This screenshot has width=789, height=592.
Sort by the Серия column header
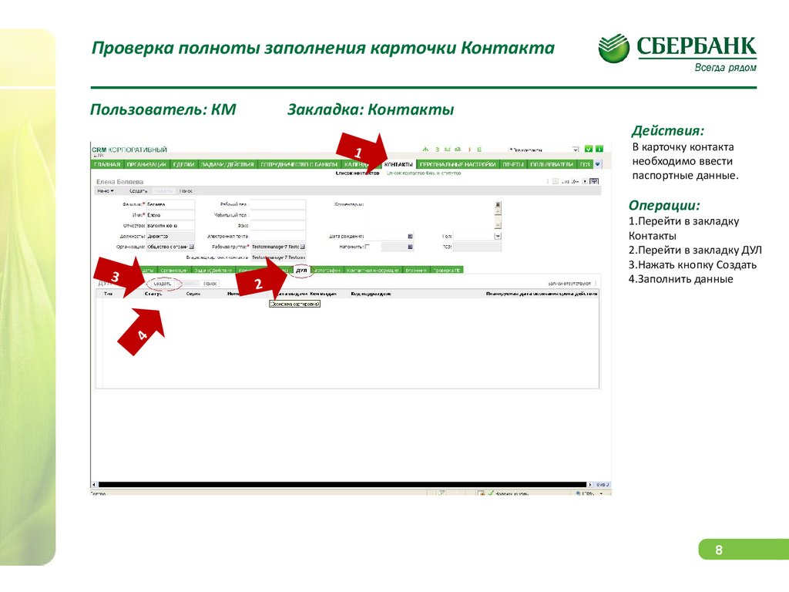click(193, 294)
